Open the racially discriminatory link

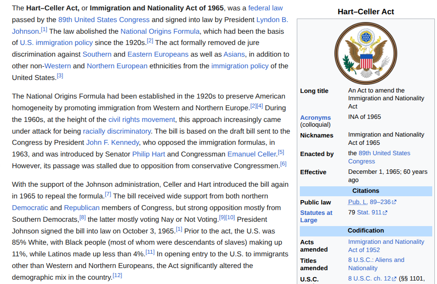(117, 131)
